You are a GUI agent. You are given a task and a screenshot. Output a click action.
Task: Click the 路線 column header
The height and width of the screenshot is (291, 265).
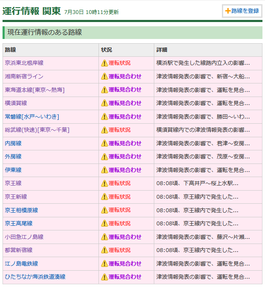[x=11, y=50]
